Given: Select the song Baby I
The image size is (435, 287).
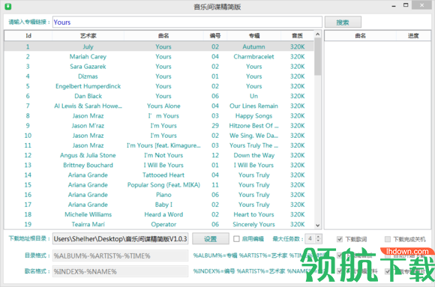Looking at the screenshot, I should (x=163, y=205).
